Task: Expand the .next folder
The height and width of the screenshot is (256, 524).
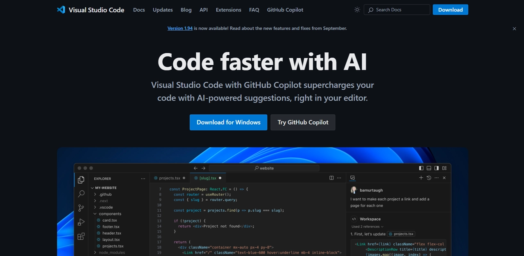Action: pos(95,201)
